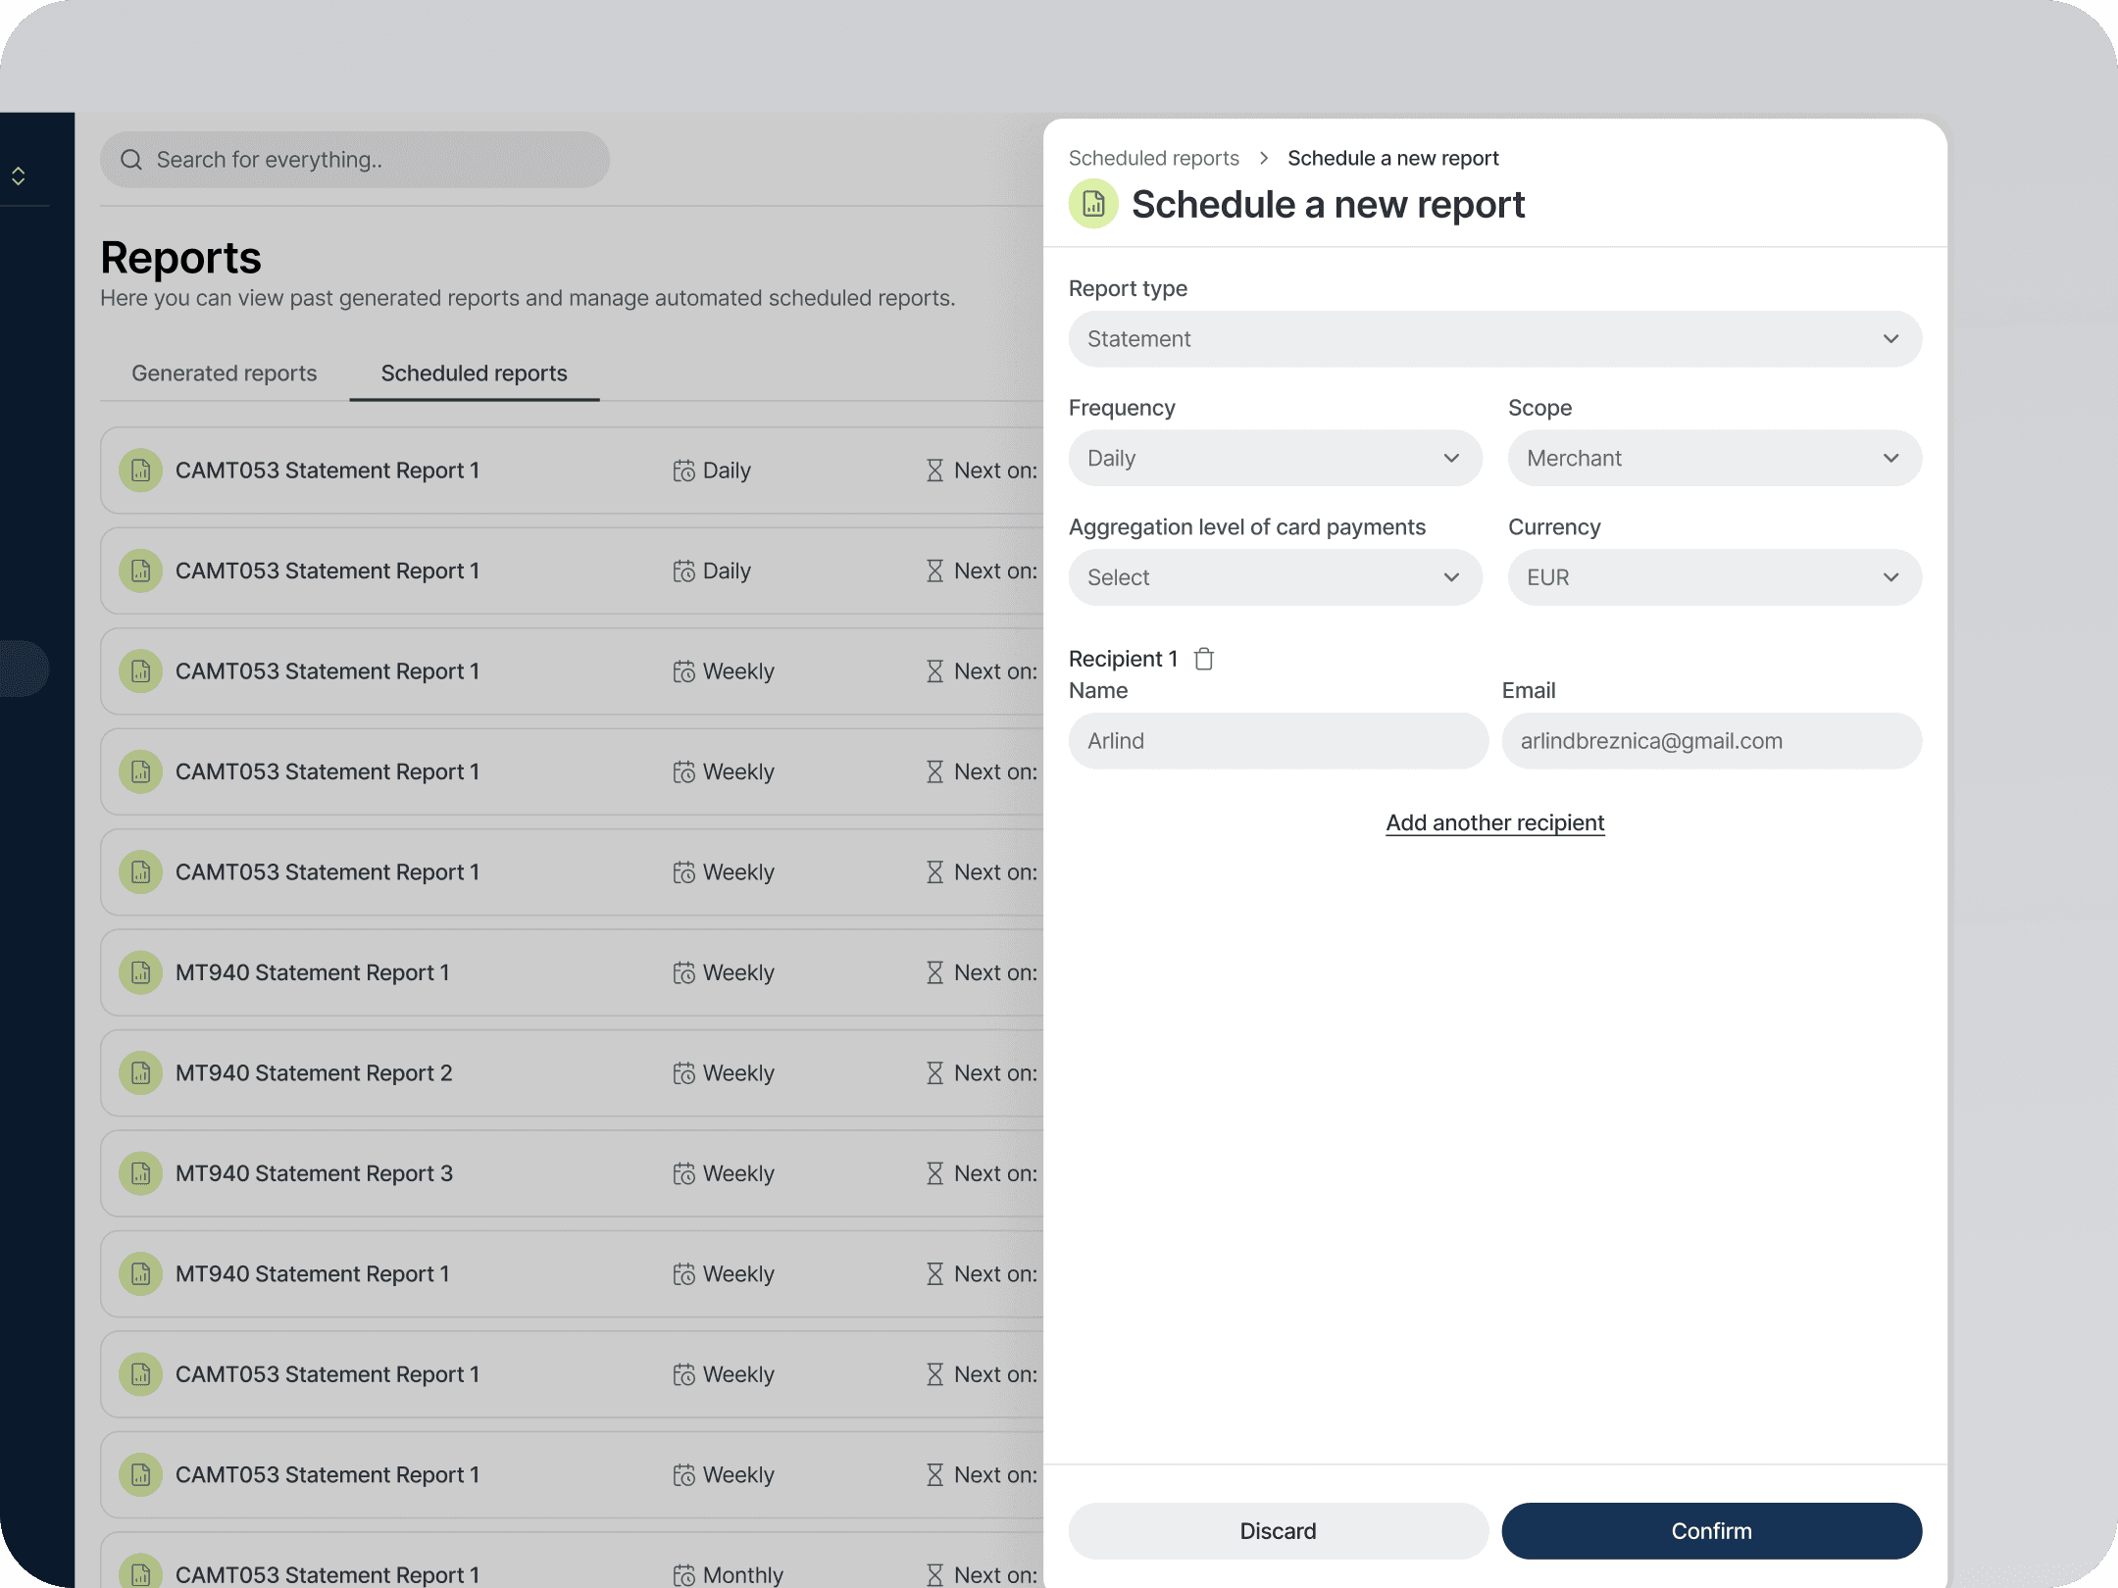This screenshot has width=2118, height=1588.
Task: Click the magnifier icon in search bar
Action: coord(131,160)
